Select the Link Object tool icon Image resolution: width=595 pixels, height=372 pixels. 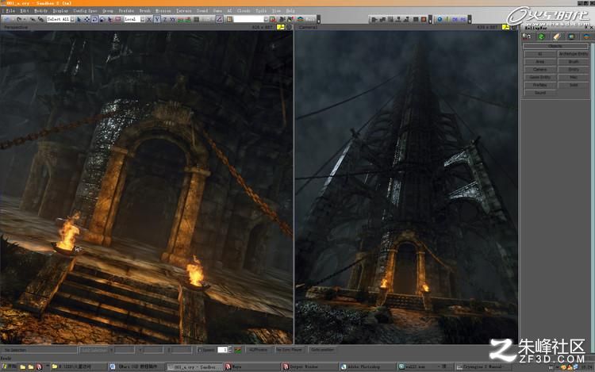point(33,19)
